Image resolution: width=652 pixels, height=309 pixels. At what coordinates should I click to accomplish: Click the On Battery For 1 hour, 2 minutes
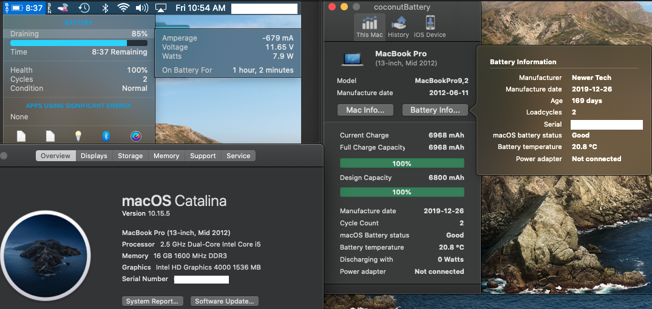[x=228, y=70]
